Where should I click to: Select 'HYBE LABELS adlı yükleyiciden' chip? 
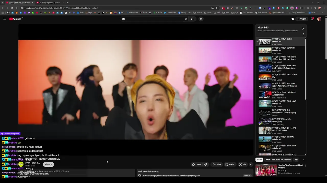pos(278,160)
